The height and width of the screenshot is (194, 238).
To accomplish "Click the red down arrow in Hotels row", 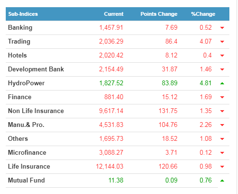I will tap(222, 56).
